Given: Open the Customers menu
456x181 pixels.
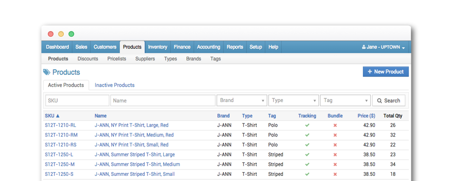Looking at the screenshot, I should [x=105, y=47].
